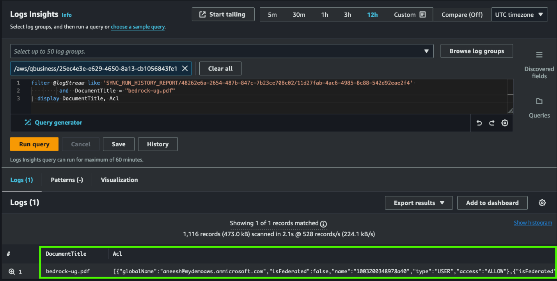The image size is (557, 281).
Task: Open the query History
Action: point(158,144)
